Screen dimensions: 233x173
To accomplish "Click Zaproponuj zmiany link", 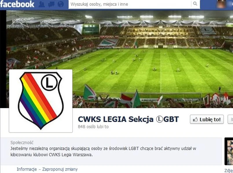I will 60,169.
